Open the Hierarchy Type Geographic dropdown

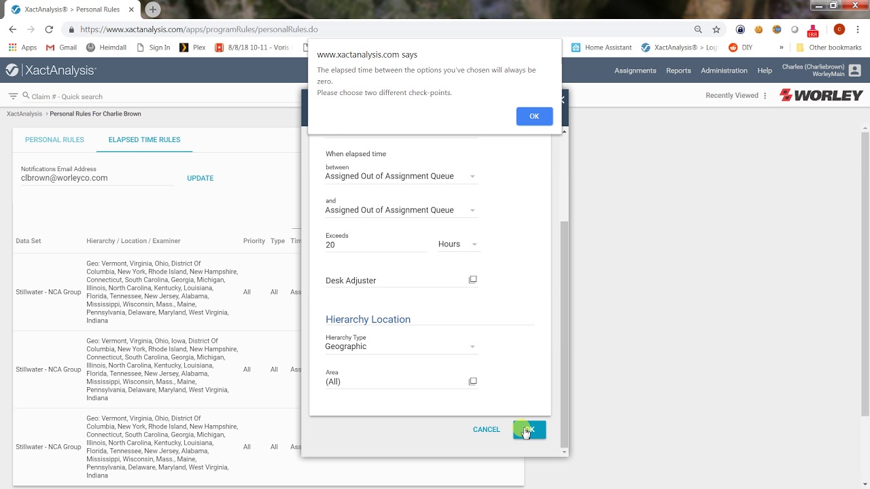401,346
